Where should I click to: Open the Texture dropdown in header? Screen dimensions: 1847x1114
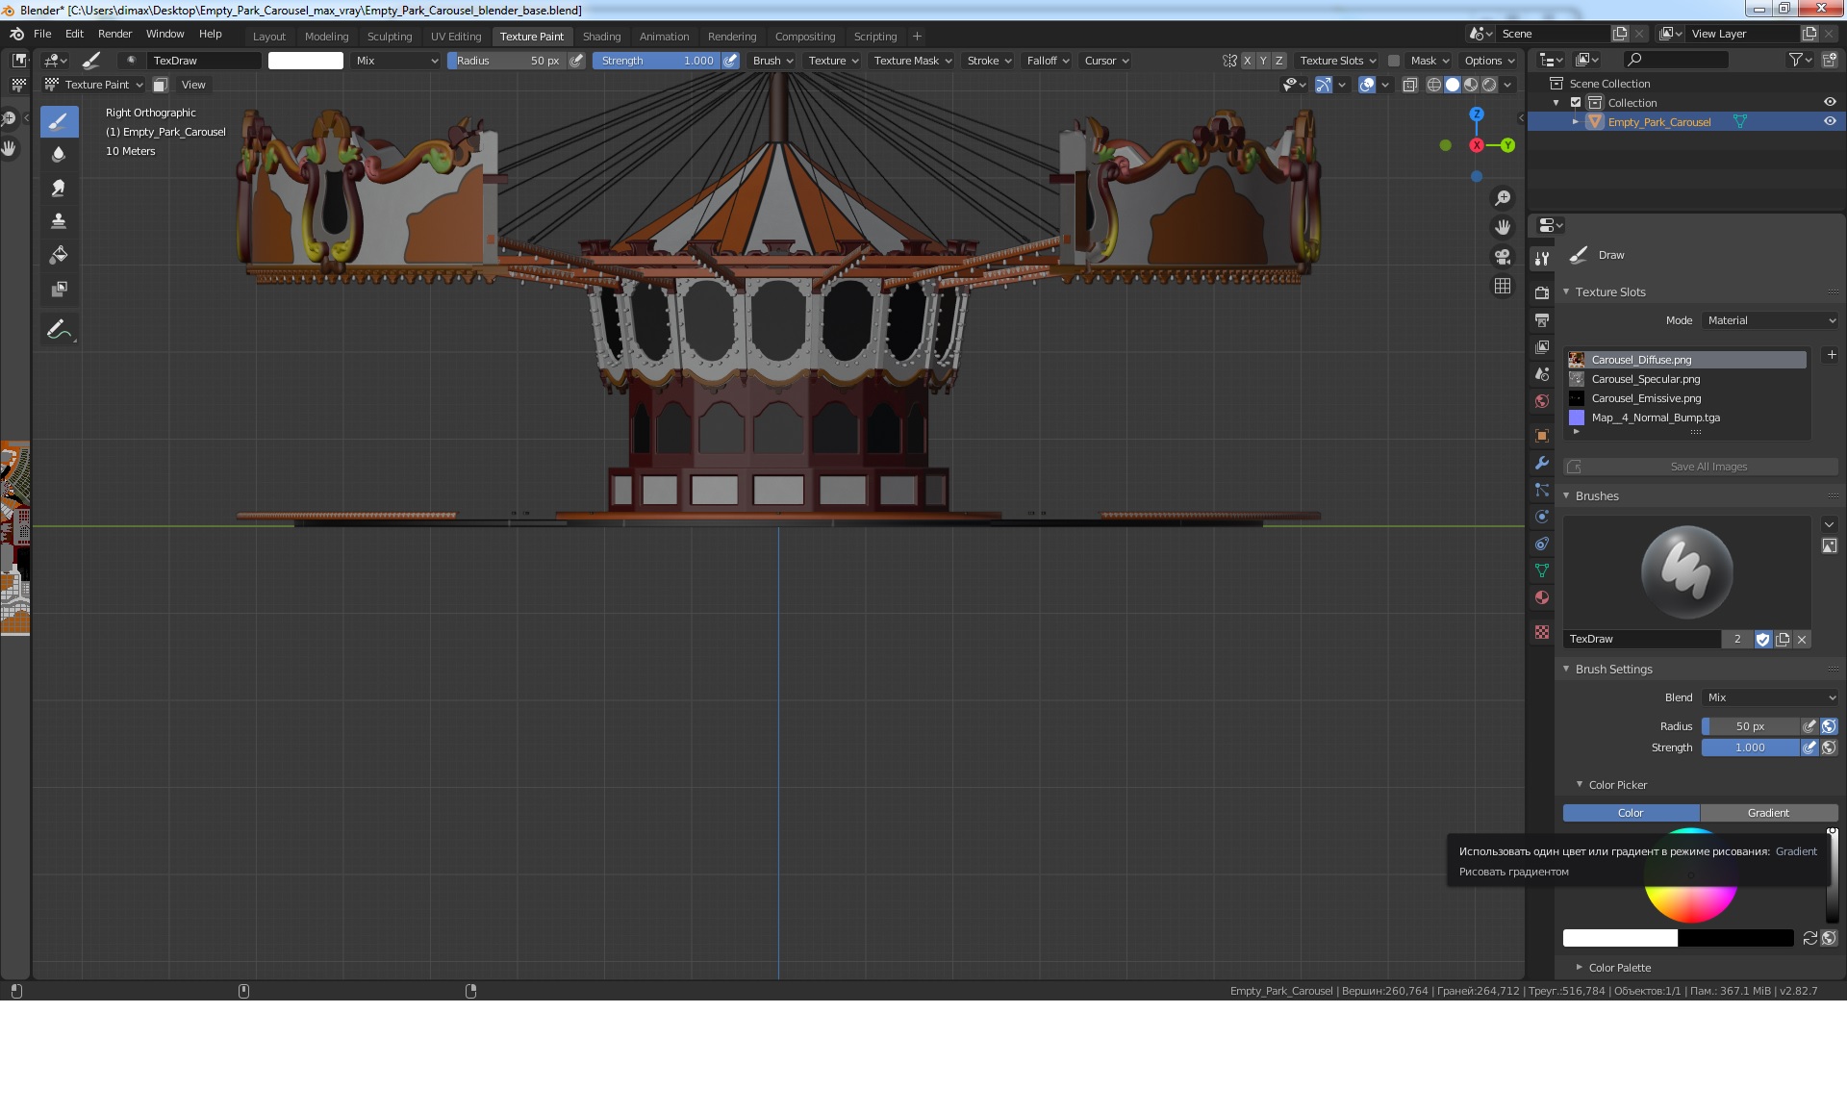pos(833,61)
